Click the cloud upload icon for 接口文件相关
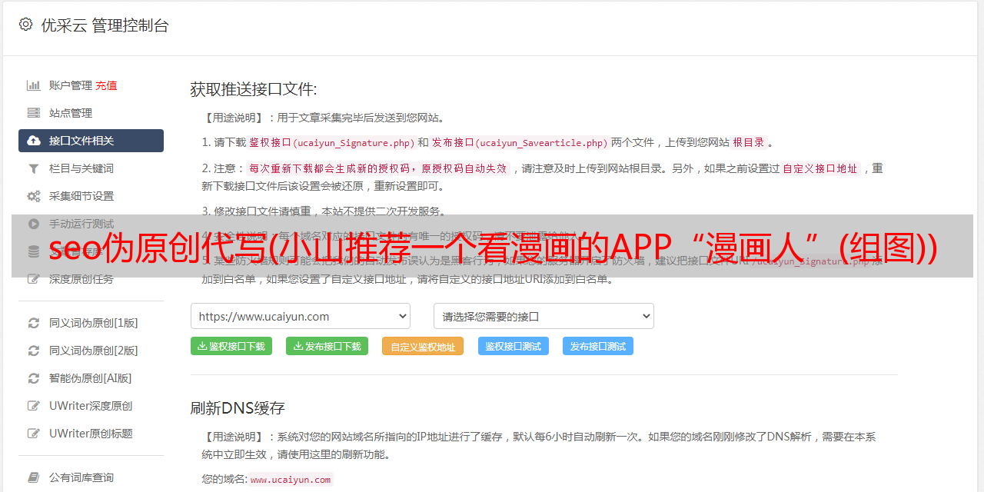Viewport: 984px width, 492px height. [34, 141]
